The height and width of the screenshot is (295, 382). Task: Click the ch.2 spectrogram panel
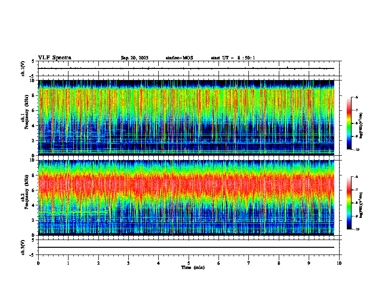tap(186, 198)
